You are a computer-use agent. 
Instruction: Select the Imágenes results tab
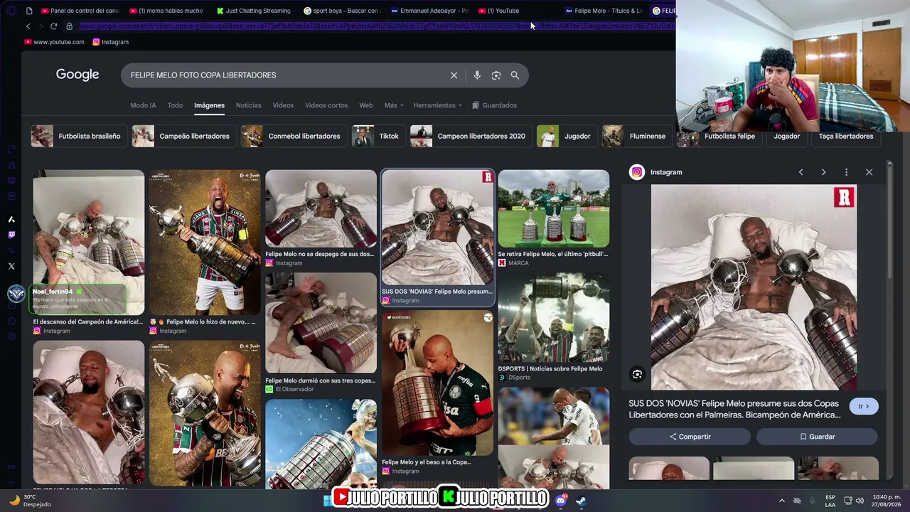(209, 105)
